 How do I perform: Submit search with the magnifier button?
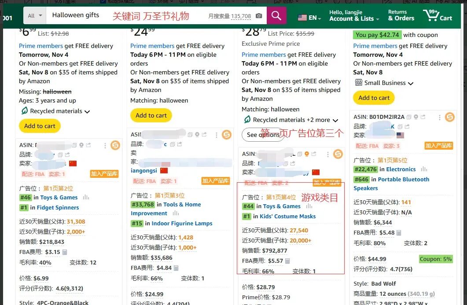(x=276, y=15)
